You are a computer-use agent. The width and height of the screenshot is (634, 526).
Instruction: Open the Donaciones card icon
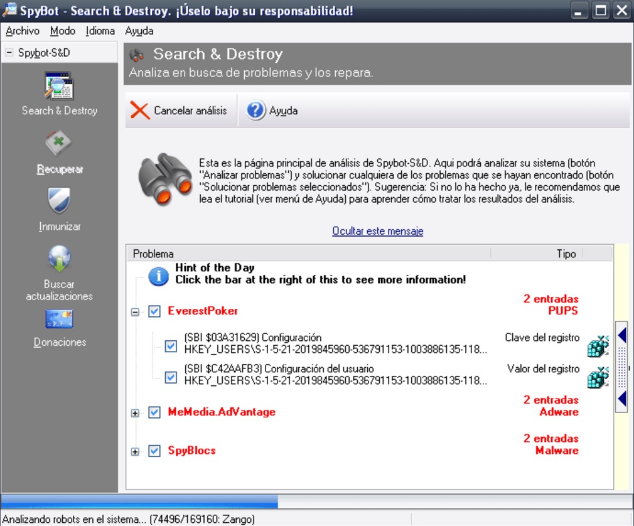59,319
